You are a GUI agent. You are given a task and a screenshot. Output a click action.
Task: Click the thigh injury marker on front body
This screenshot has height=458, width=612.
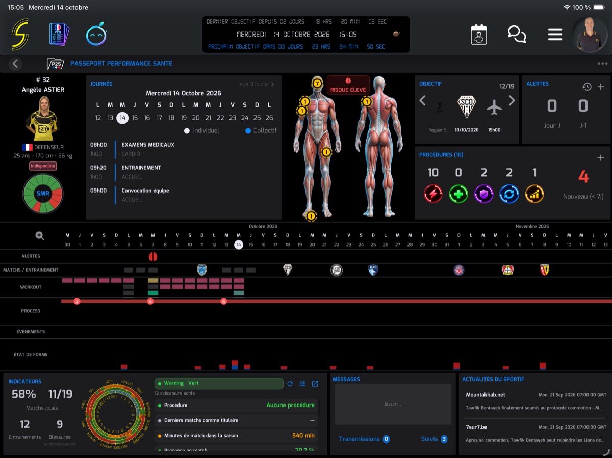click(326, 151)
